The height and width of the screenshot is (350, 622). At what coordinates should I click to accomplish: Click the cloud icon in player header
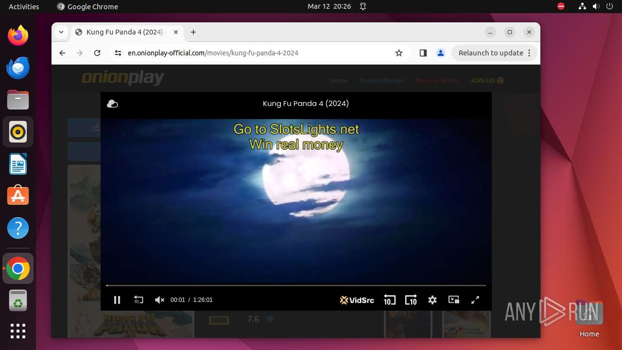click(112, 104)
